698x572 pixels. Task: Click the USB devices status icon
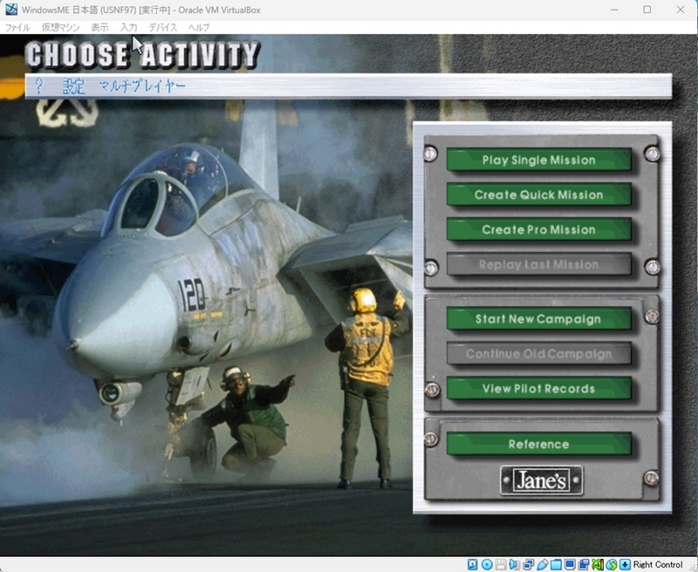(542, 564)
